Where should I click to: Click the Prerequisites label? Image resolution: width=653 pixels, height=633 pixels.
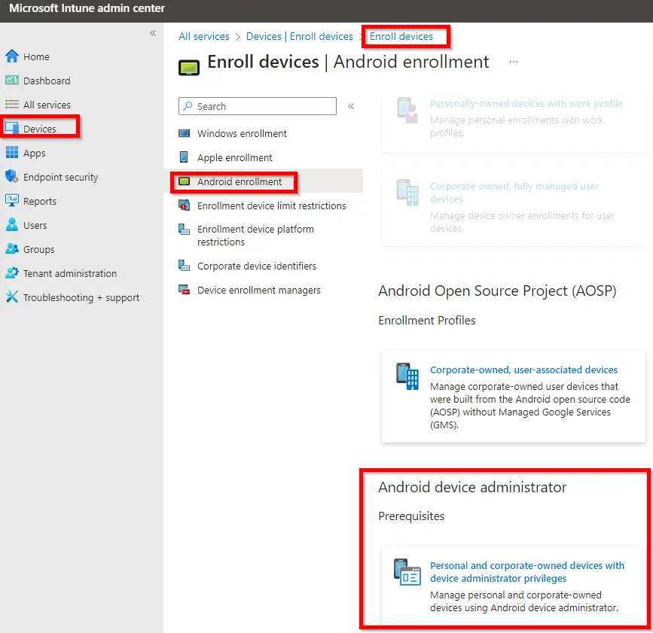pyautogui.click(x=411, y=516)
